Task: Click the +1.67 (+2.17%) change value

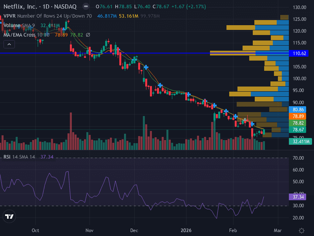Action: tap(189, 7)
